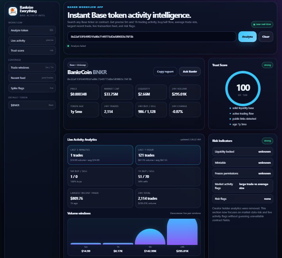This screenshot has width=282, height=258.
Task: Click the 1H Buy / Sell card 51 / 70
Action: click(168, 176)
